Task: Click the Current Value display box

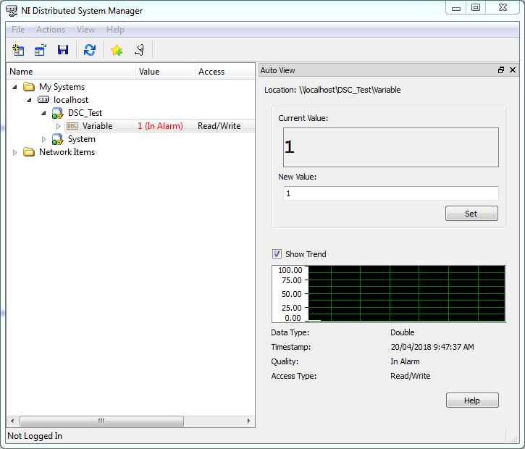Action: point(391,147)
